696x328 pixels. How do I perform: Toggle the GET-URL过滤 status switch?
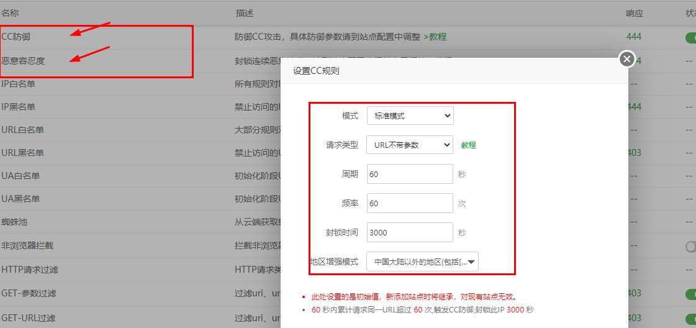tap(690, 318)
